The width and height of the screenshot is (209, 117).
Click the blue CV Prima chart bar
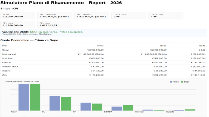point(54,103)
